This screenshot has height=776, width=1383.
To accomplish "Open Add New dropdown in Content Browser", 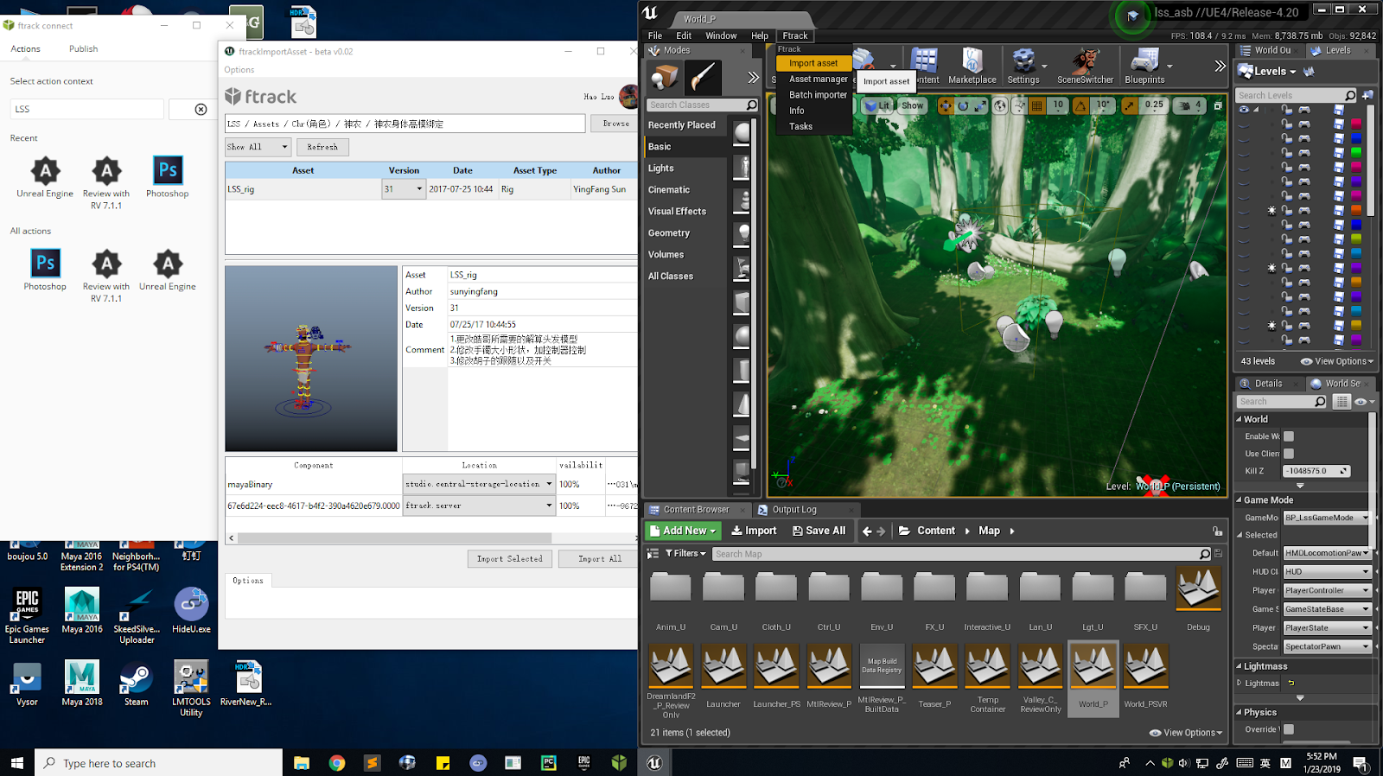I will tap(682, 531).
